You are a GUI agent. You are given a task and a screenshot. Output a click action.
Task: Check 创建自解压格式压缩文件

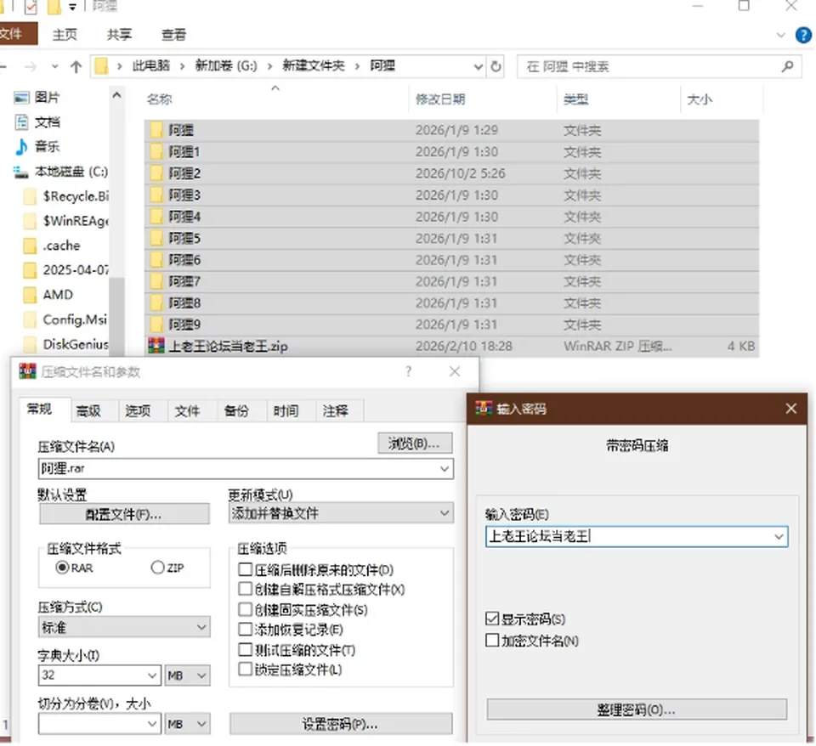coord(245,590)
